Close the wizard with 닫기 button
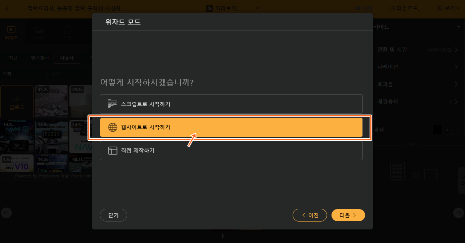The image size is (465, 243). (114, 215)
